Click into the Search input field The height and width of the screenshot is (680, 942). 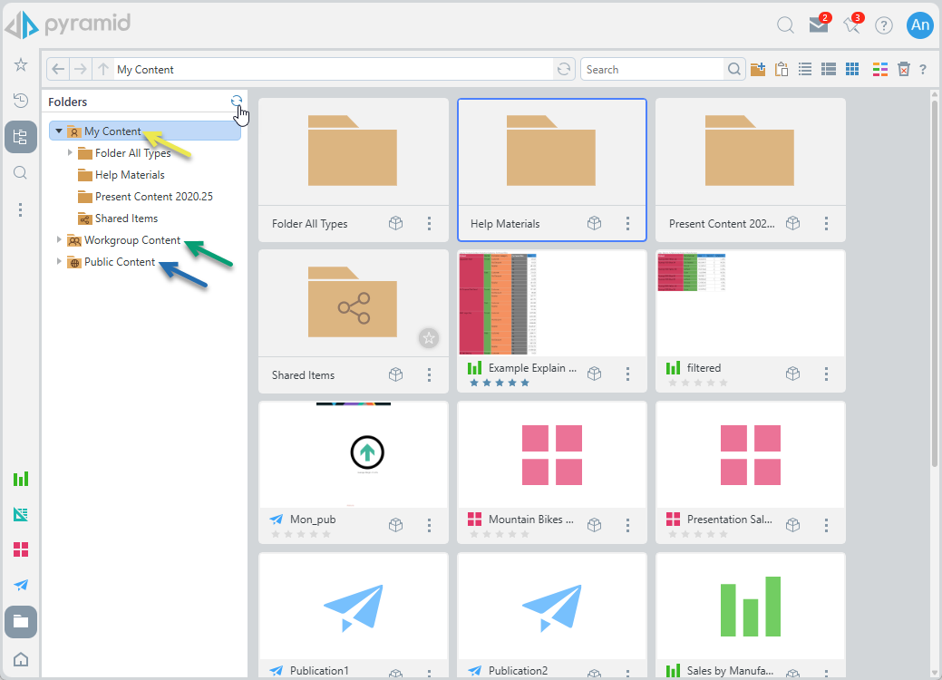[x=653, y=69]
